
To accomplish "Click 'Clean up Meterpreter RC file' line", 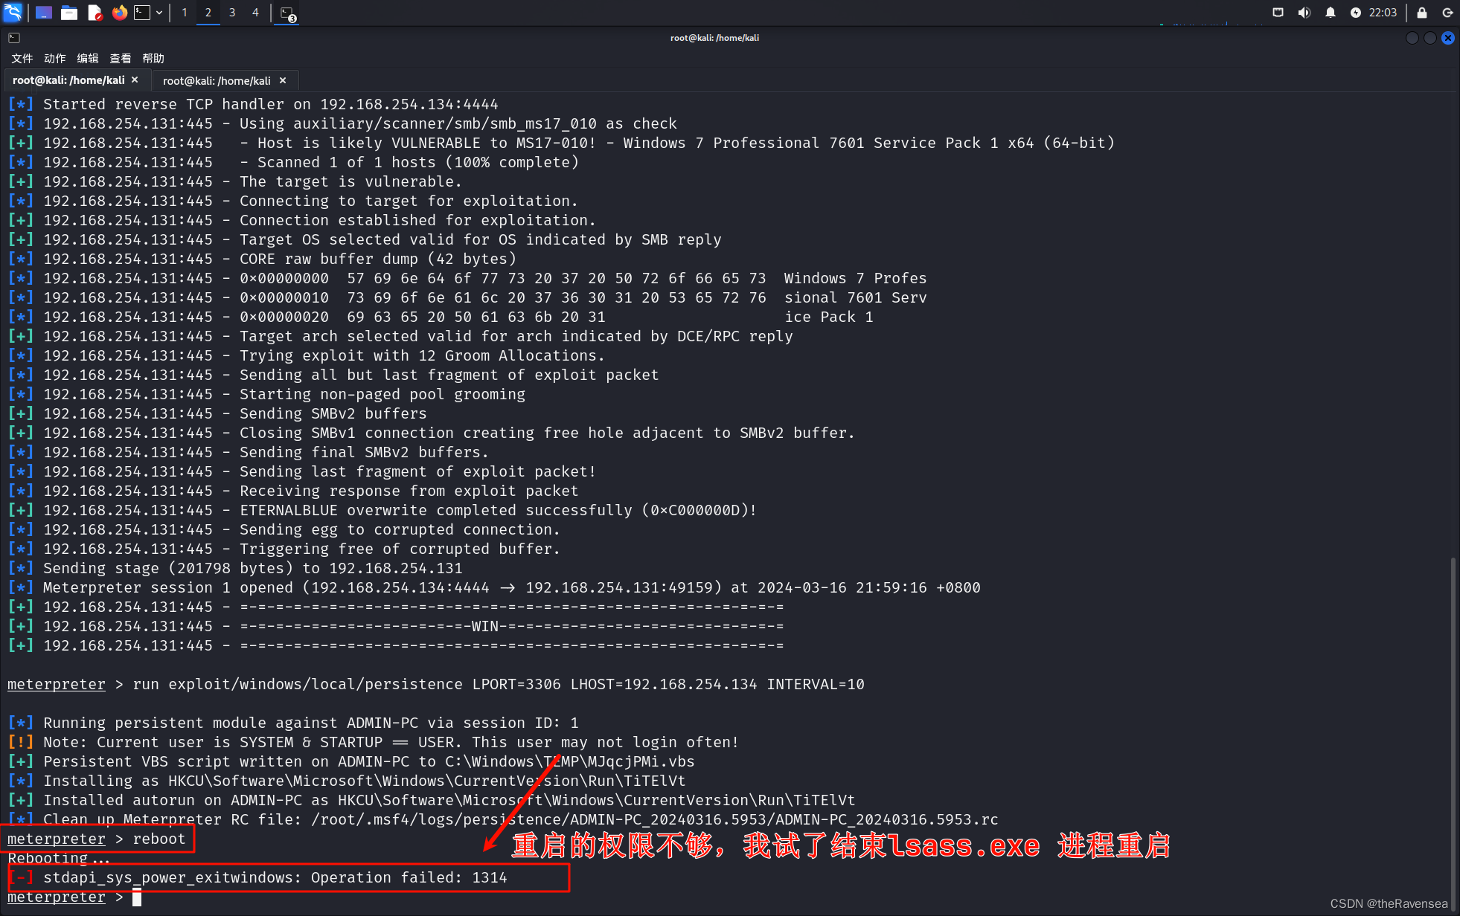I will (x=503, y=819).
